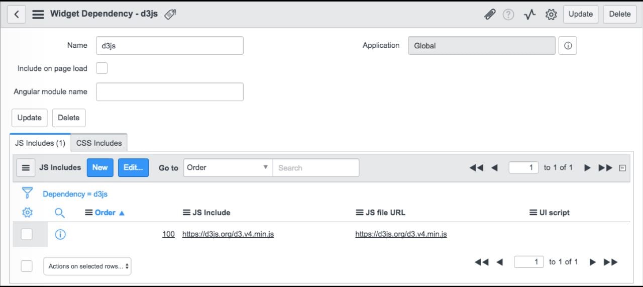Open JS file URL column menu icon
Screen dimensions: 643x287
point(359,213)
